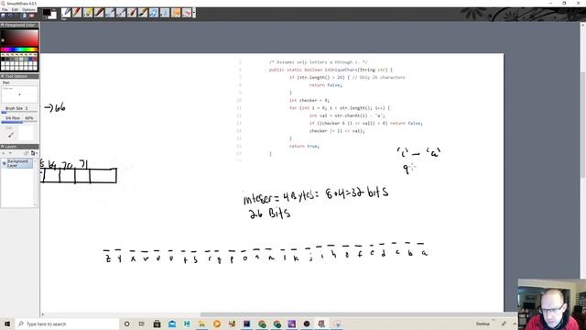Click the black foreground color swatch
586x330 pixels.
[x=47, y=12]
